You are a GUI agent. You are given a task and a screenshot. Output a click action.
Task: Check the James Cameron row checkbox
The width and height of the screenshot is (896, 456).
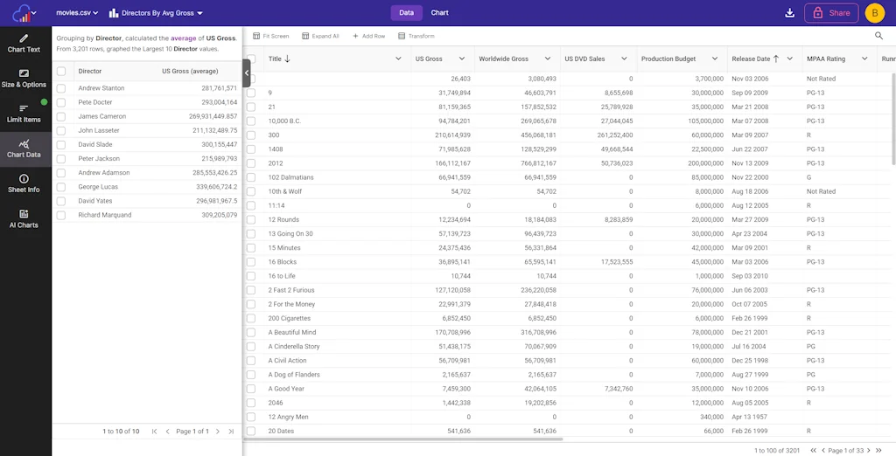coord(61,116)
